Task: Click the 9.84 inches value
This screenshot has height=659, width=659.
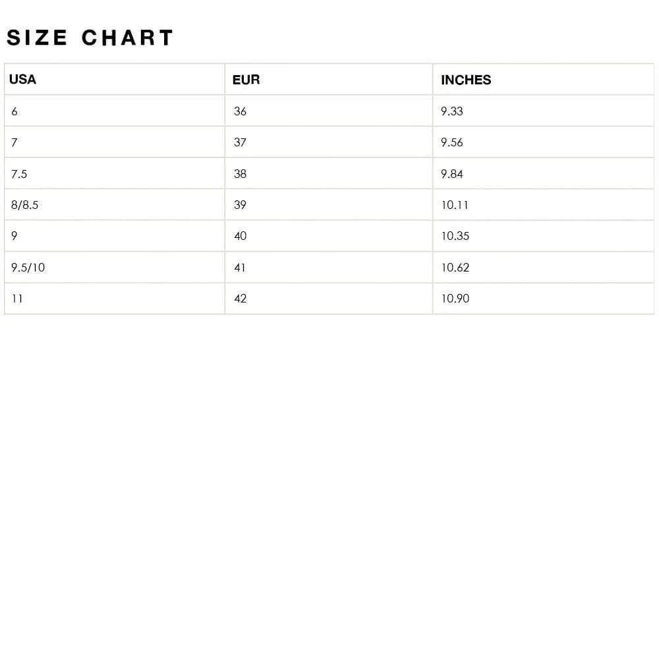Action: point(452,174)
